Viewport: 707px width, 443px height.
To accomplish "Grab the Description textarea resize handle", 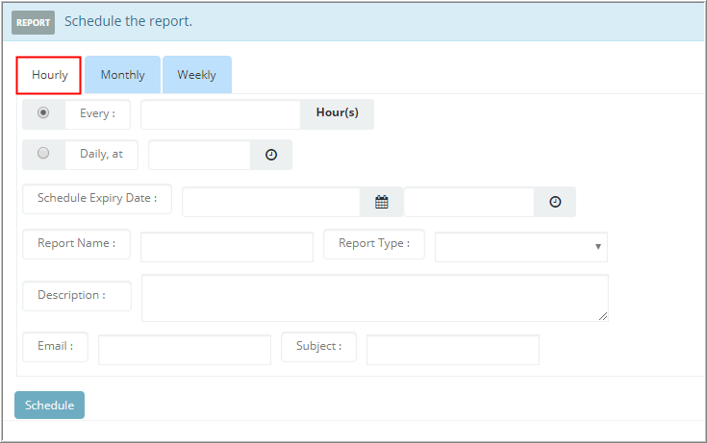I will [603, 316].
